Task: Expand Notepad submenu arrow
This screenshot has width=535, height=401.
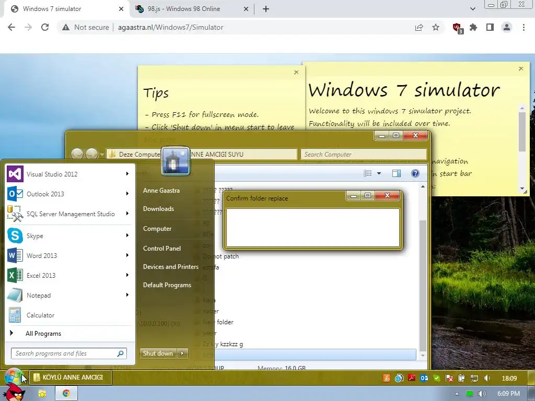Action: click(x=127, y=294)
